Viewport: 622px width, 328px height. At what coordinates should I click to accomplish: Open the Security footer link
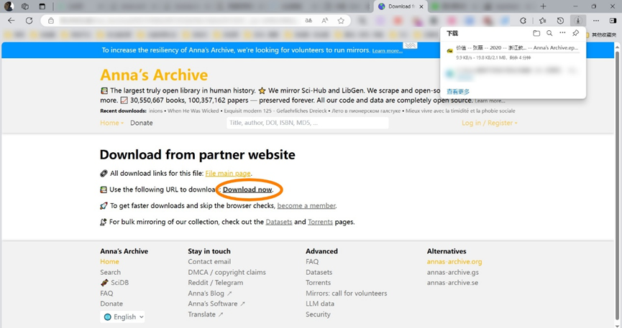(x=318, y=314)
